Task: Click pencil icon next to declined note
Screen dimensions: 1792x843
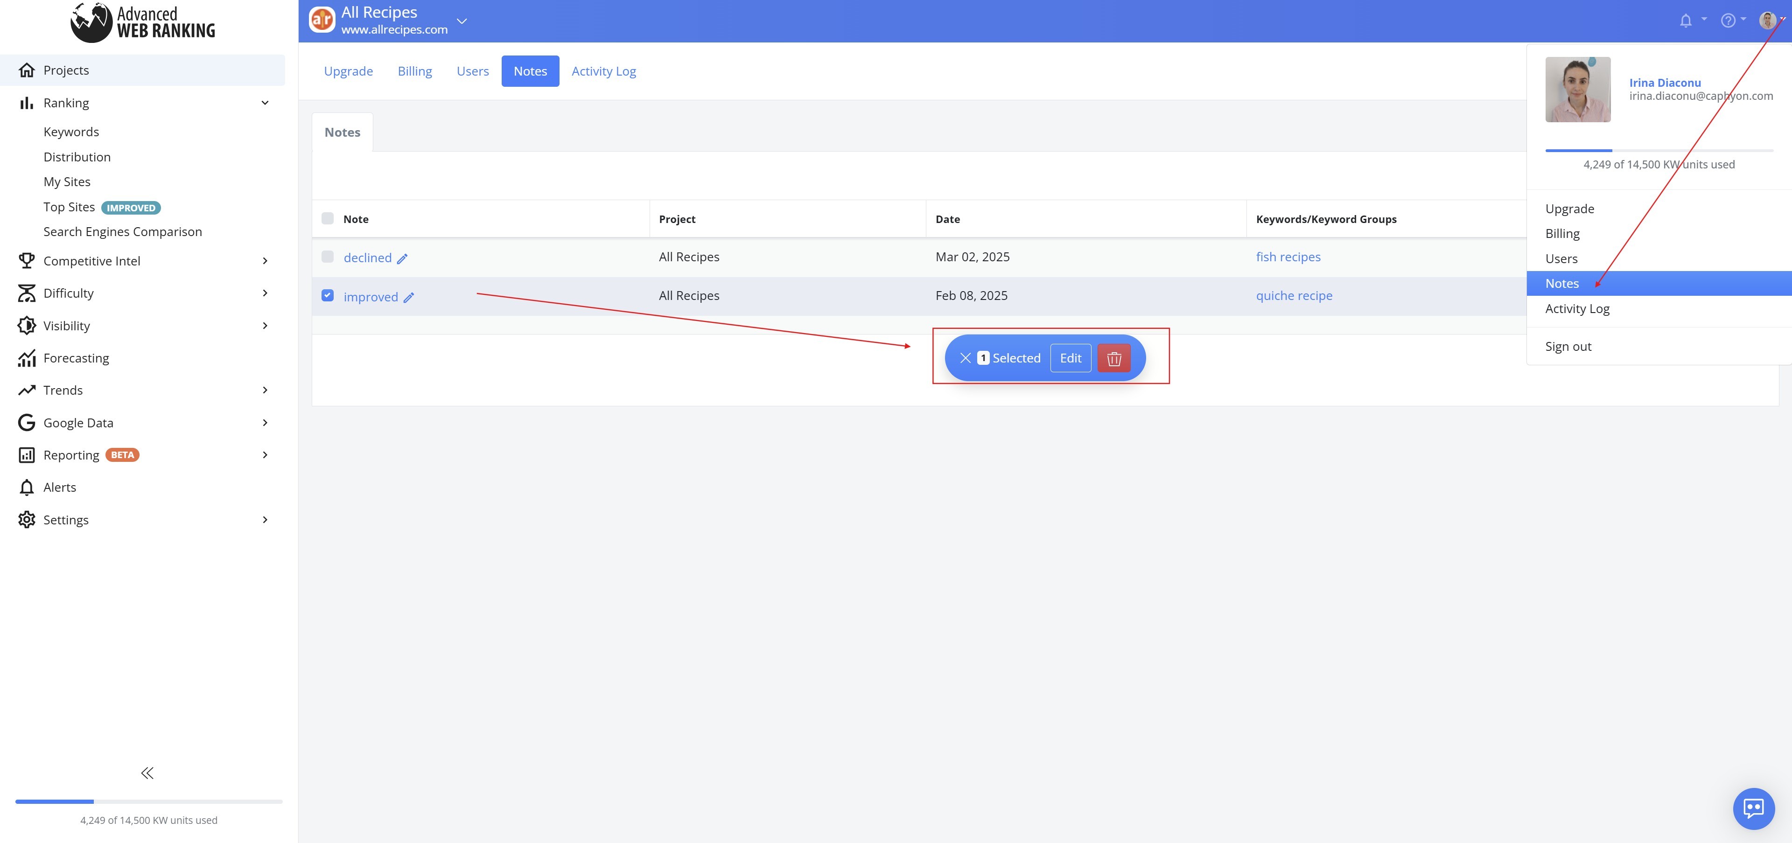Action: tap(402, 259)
